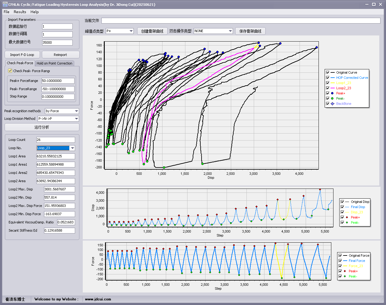Toggle the Original Disp series checkbox
Viewport: 386px width, 305px height.
pyautogui.click(x=342, y=202)
